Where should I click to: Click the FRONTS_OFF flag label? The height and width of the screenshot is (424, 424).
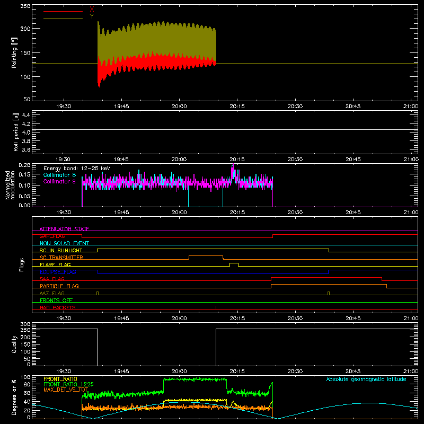[56, 300]
